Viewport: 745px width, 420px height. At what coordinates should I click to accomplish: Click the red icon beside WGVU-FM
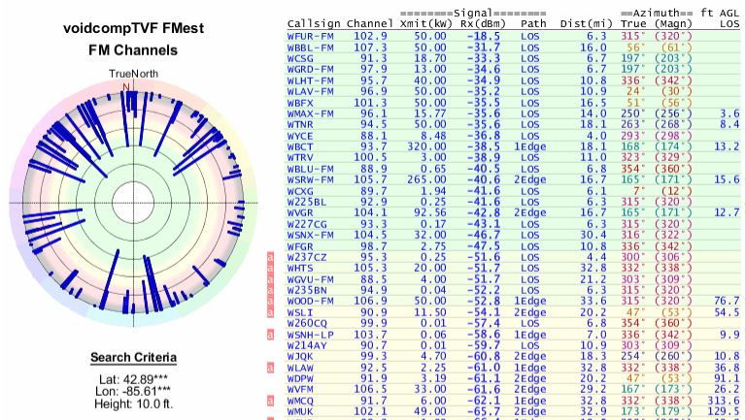click(x=272, y=277)
